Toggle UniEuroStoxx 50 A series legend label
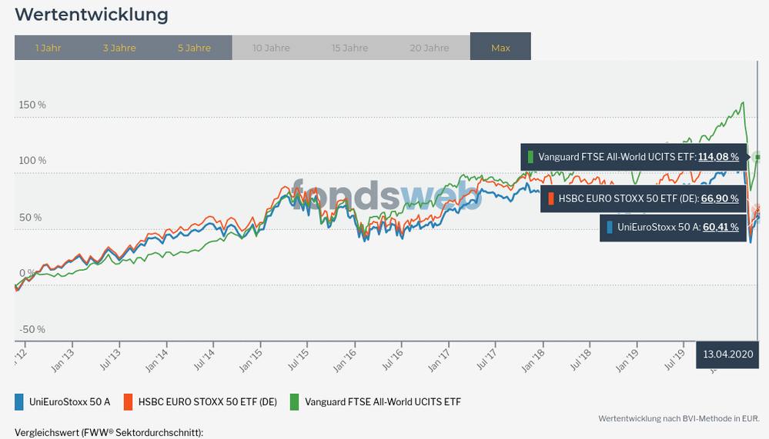 pyautogui.click(x=69, y=401)
